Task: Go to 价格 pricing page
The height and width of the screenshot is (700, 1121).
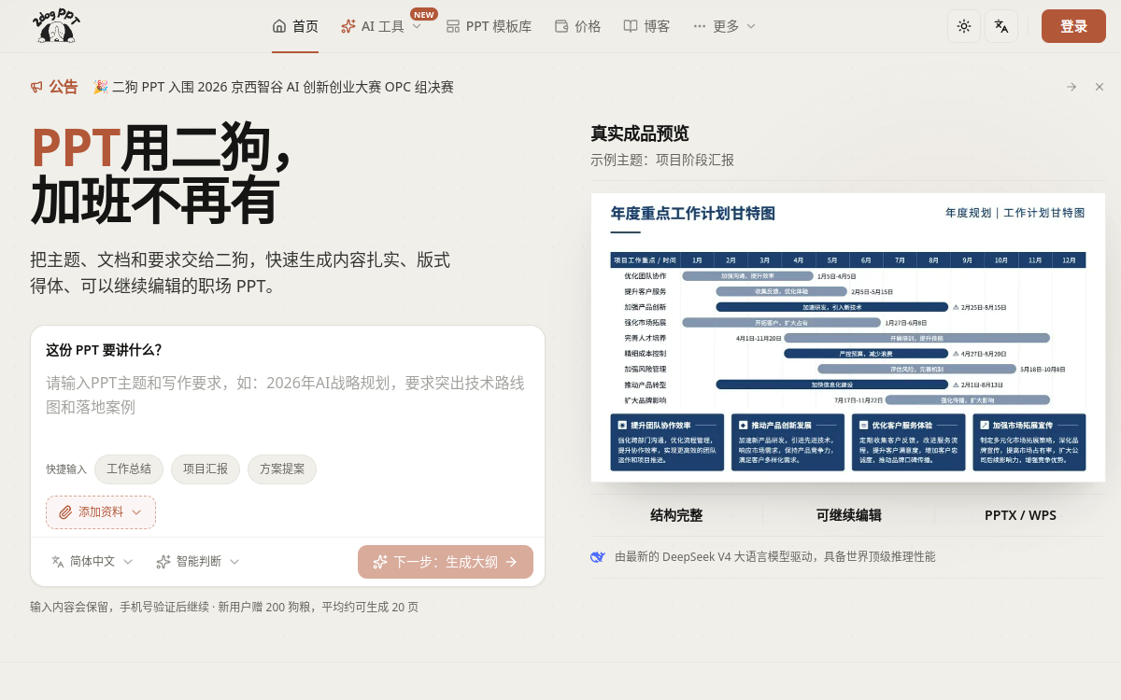Action: point(577,26)
